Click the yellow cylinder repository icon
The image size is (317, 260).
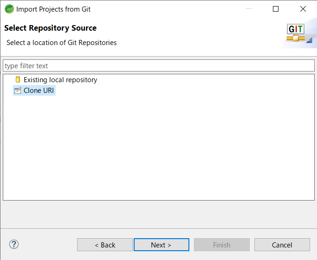(18, 80)
